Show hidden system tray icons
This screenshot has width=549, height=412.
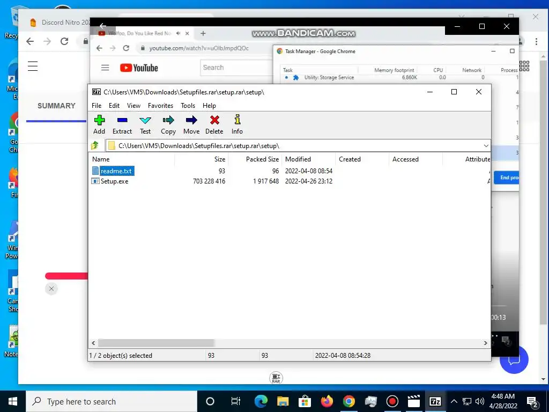tap(454, 401)
